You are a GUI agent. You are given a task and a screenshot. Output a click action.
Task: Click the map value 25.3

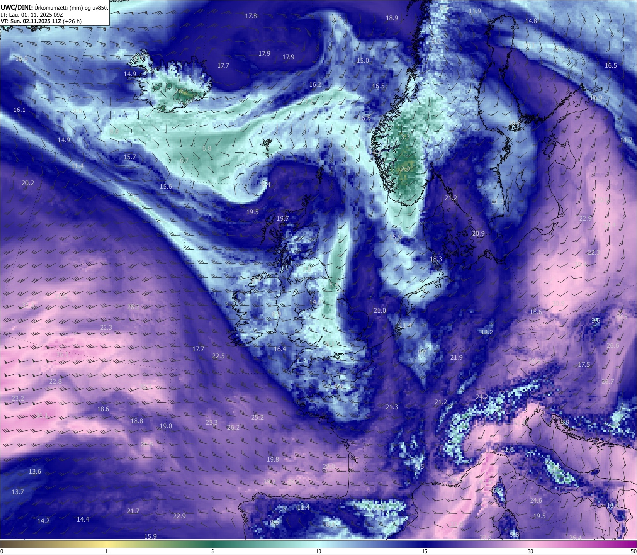click(x=212, y=423)
